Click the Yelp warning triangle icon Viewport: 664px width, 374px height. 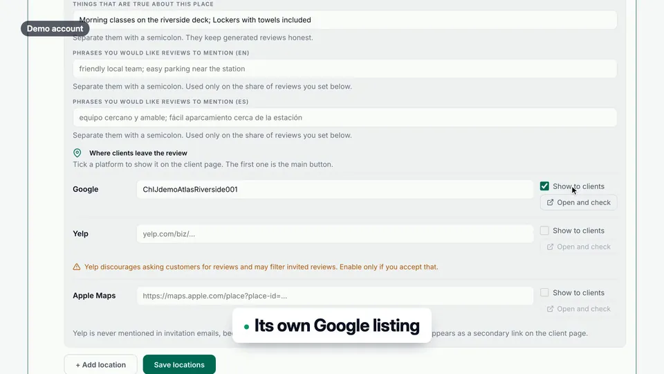77,267
